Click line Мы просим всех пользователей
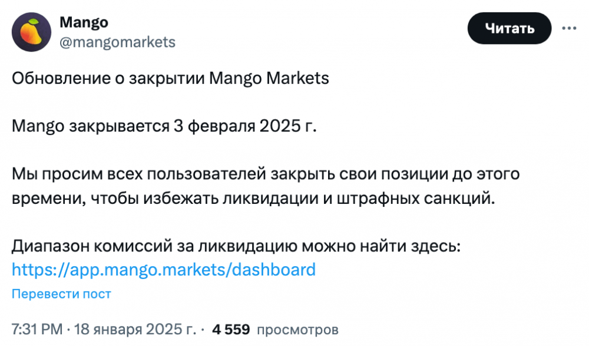This screenshot has height=346, width=589. pos(140,174)
